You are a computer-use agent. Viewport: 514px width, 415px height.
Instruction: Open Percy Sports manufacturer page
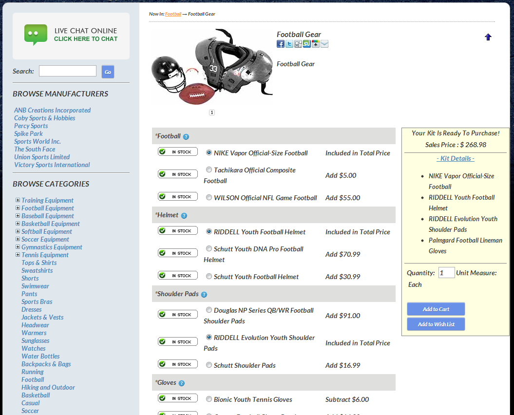(31, 126)
